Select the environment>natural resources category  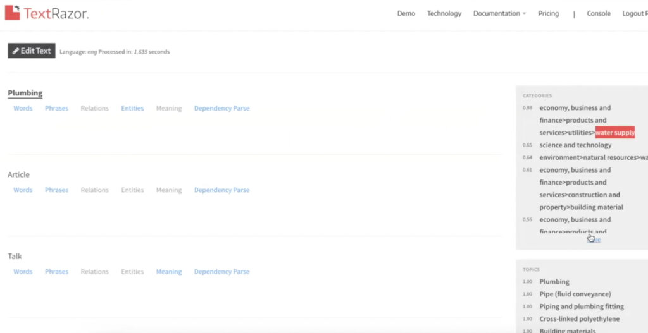click(x=594, y=157)
